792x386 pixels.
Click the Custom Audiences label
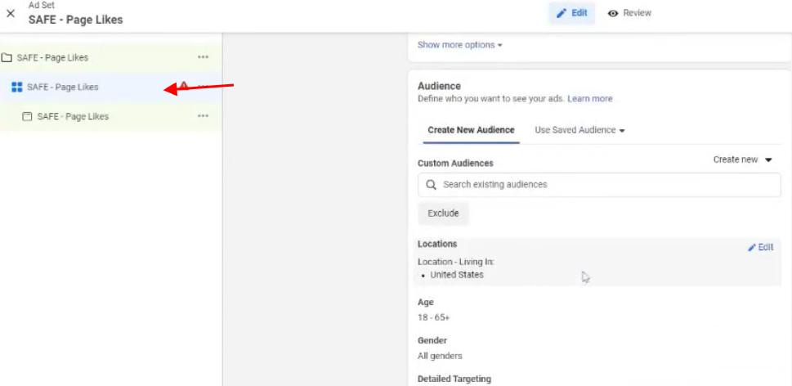tap(455, 164)
